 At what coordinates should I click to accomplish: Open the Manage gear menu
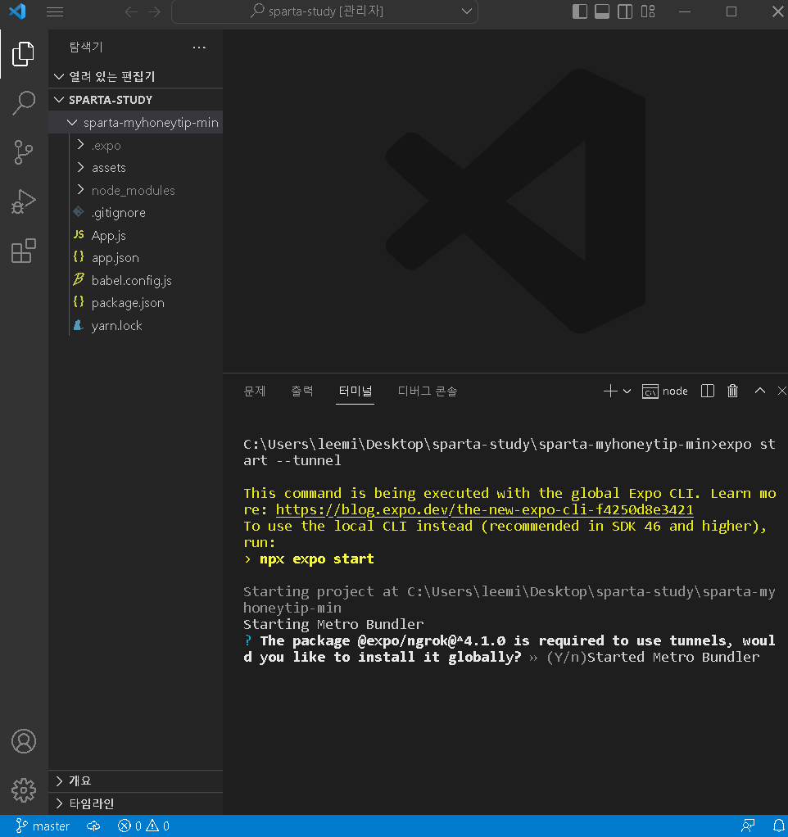(x=24, y=790)
